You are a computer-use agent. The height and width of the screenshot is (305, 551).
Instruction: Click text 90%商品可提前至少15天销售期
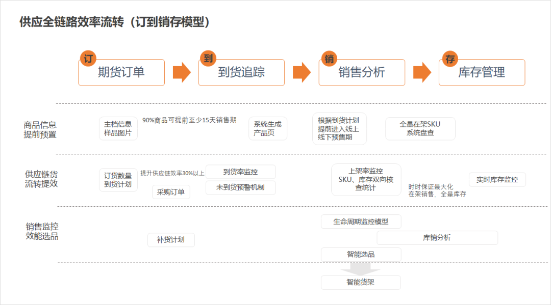[x=189, y=120]
